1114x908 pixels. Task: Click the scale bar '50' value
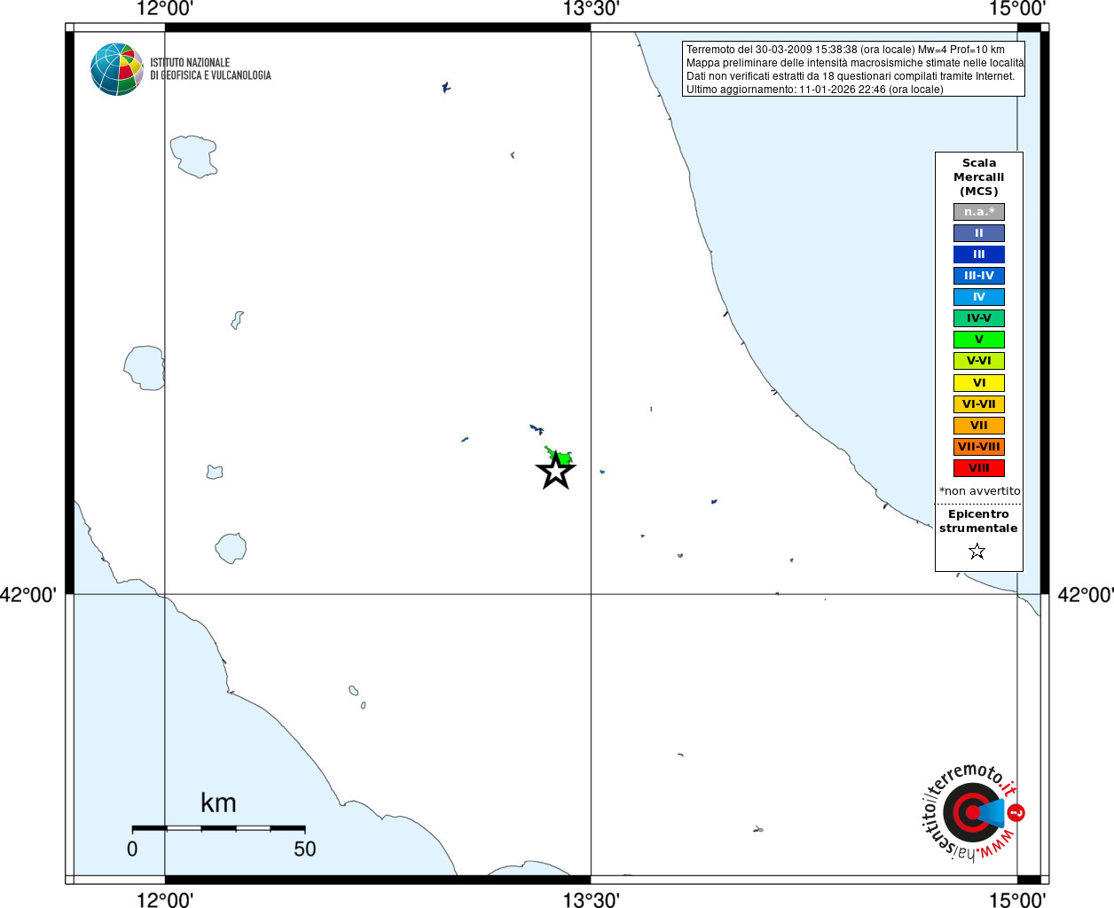pos(305,849)
